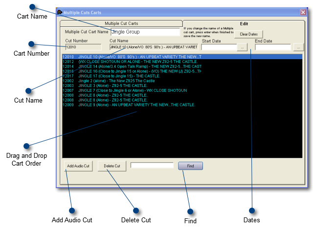Click the Add Audio Cut button
The width and height of the screenshot is (315, 235).
(78, 166)
